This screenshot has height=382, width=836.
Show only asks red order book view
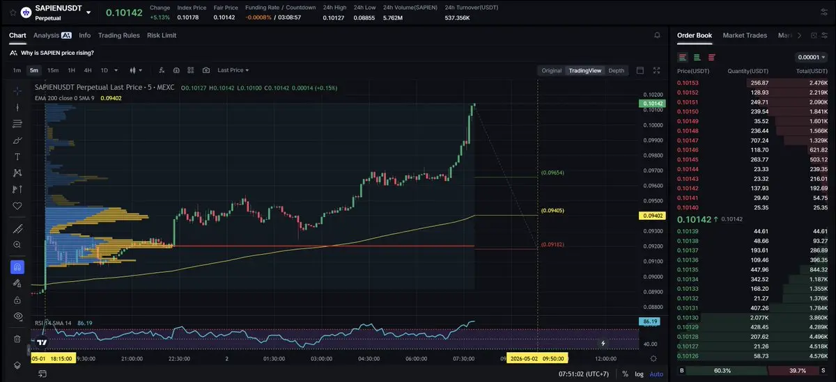point(711,57)
